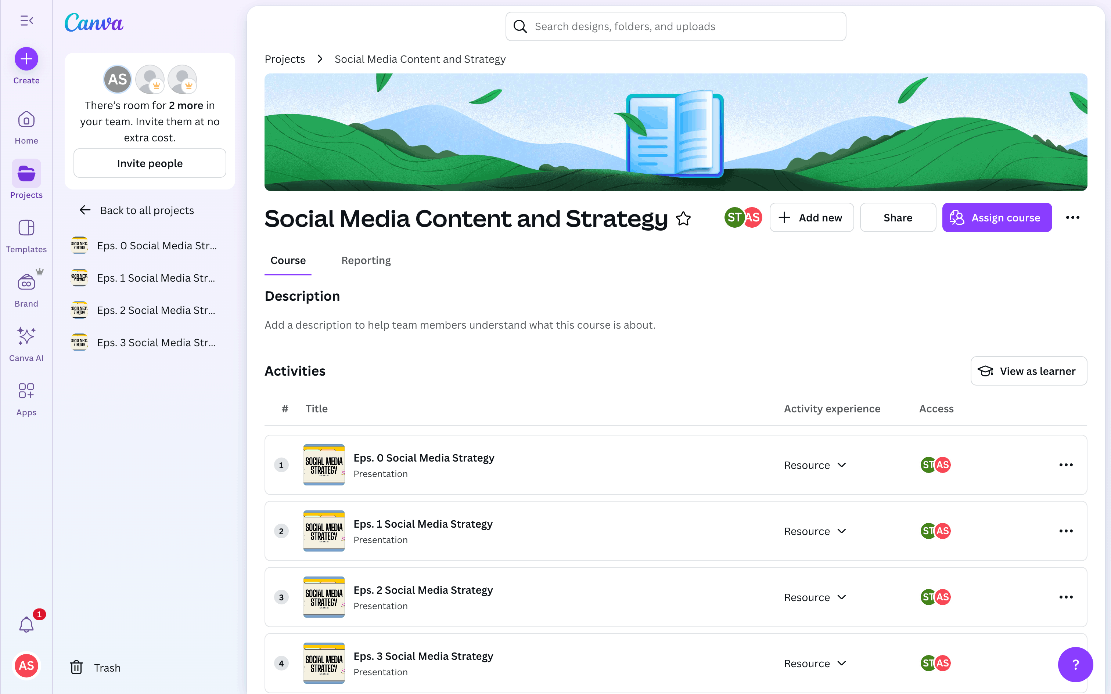Expand Resource dropdown for Eps. 2
This screenshot has height=694, width=1111.
coord(815,597)
